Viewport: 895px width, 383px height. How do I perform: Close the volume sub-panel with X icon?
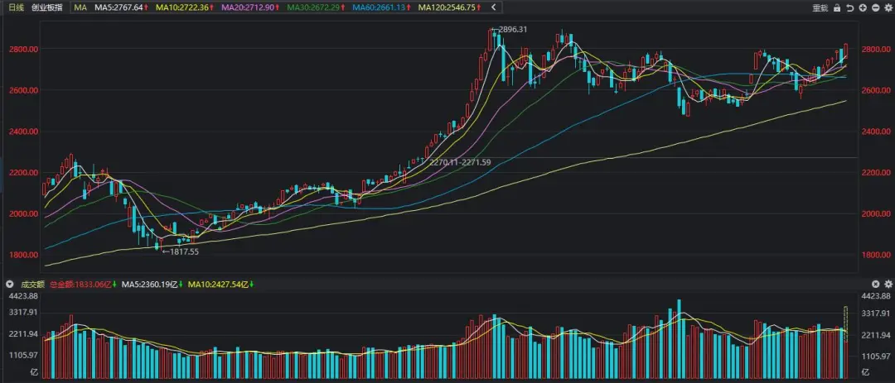(x=876, y=284)
